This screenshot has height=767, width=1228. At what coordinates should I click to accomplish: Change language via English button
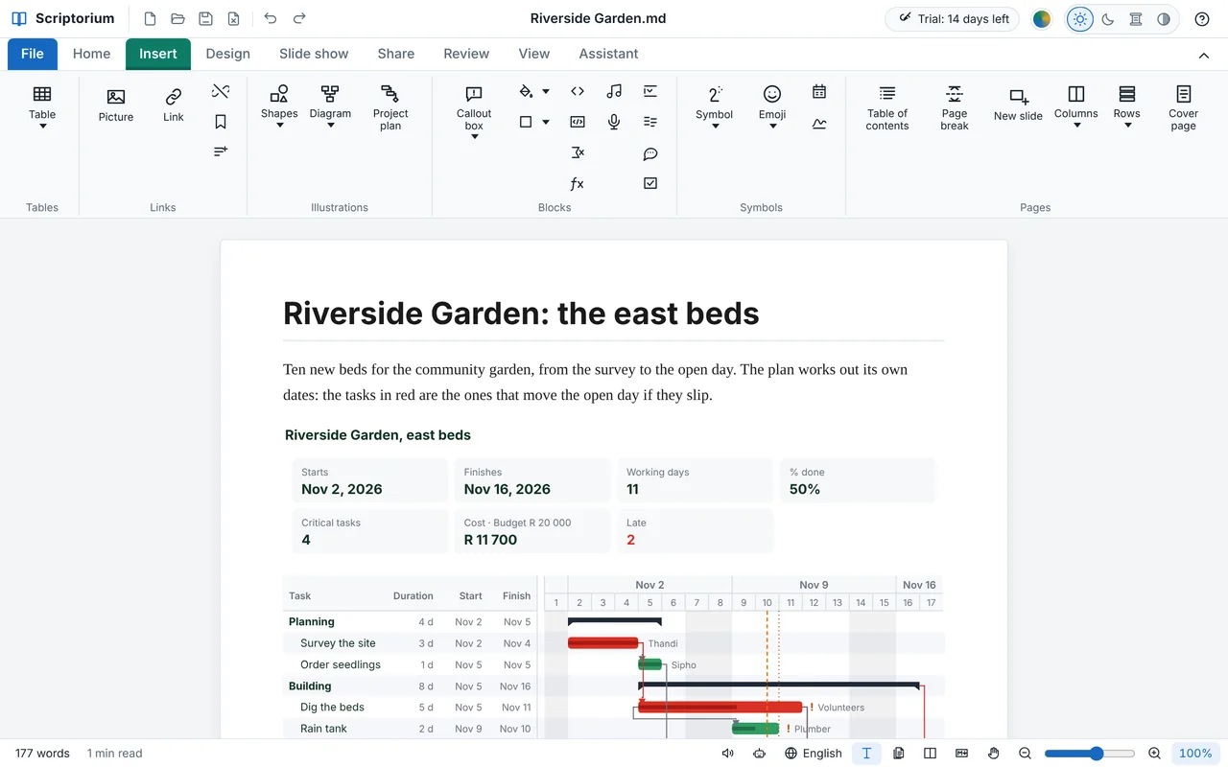point(814,754)
